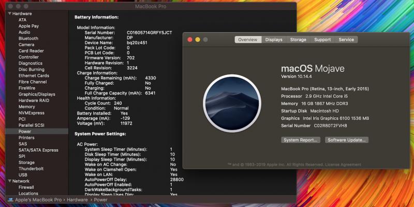
Task: Select Graphics/Displays in the sidebar
Action: (37, 94)
